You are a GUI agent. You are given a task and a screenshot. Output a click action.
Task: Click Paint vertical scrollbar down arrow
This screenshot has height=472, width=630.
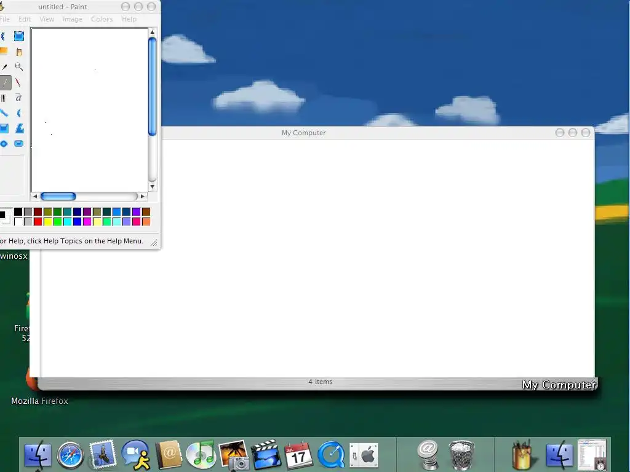pos(153,186)
